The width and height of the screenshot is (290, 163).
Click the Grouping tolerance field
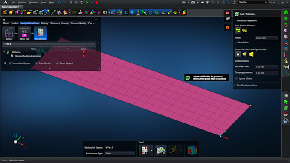[266, 73]
